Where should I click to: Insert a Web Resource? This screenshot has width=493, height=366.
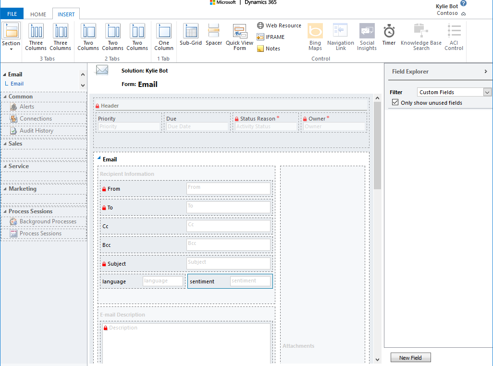click(x=279, y=25)
